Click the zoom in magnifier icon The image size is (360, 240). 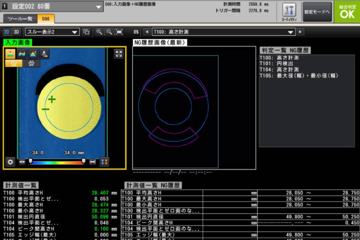99,32
